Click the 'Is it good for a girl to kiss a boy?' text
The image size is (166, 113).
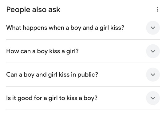tap(52, 98)
